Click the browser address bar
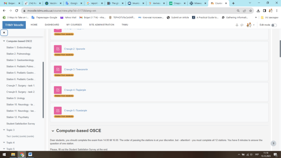Screen dimensions: 281x158 (120, 11)
